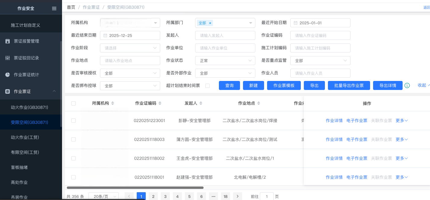Image resolution: width=430 pixels, height=200 pixels.
Task: Open 动火作业(GB30871) in the sidebar
Action: point(30,107)
